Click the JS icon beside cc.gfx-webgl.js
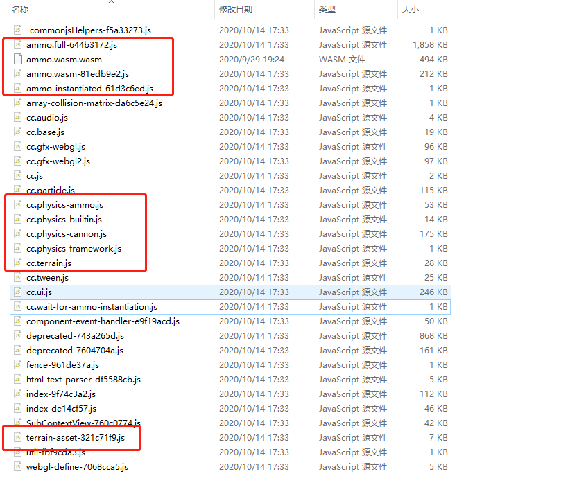This screenshot has width=579, height=485. 18,146
